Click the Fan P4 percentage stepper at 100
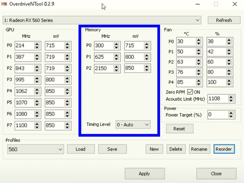244x183 pixels. 229,82
